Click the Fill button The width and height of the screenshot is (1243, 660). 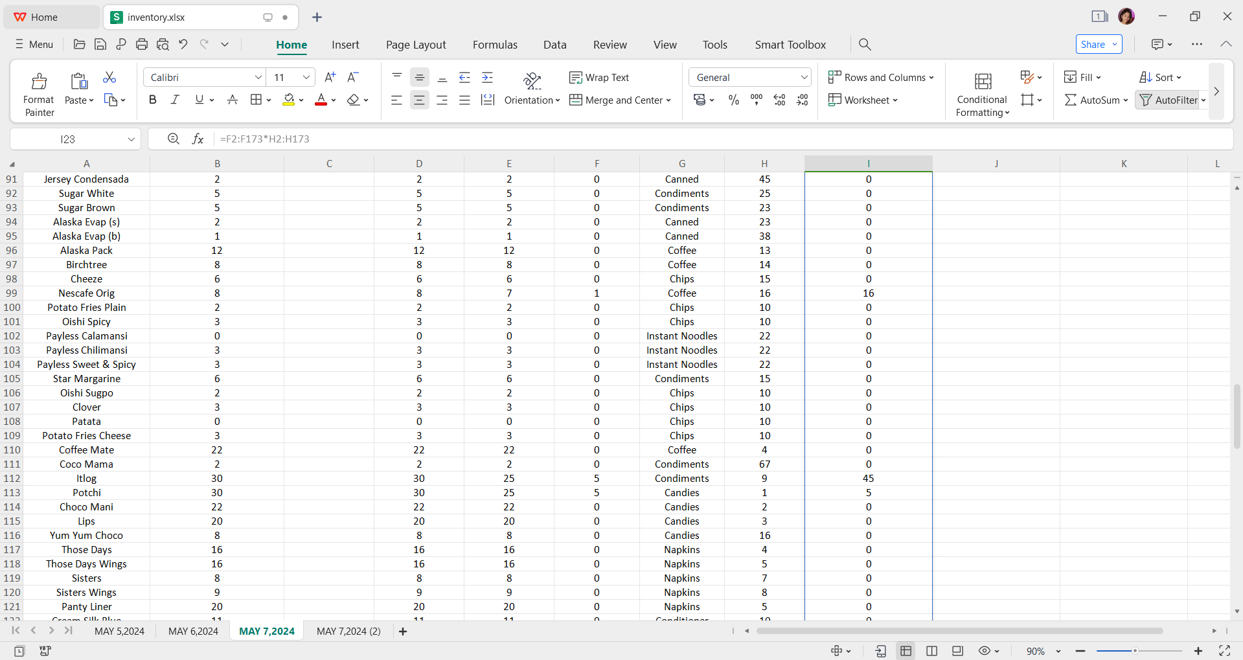click(1082, 77)
